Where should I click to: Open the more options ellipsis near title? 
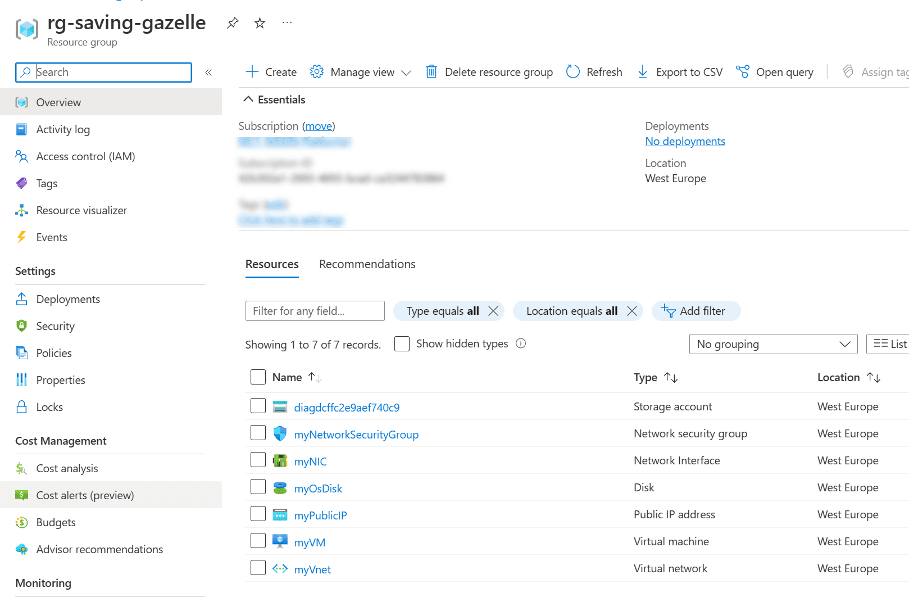click(x=287, y=22)
